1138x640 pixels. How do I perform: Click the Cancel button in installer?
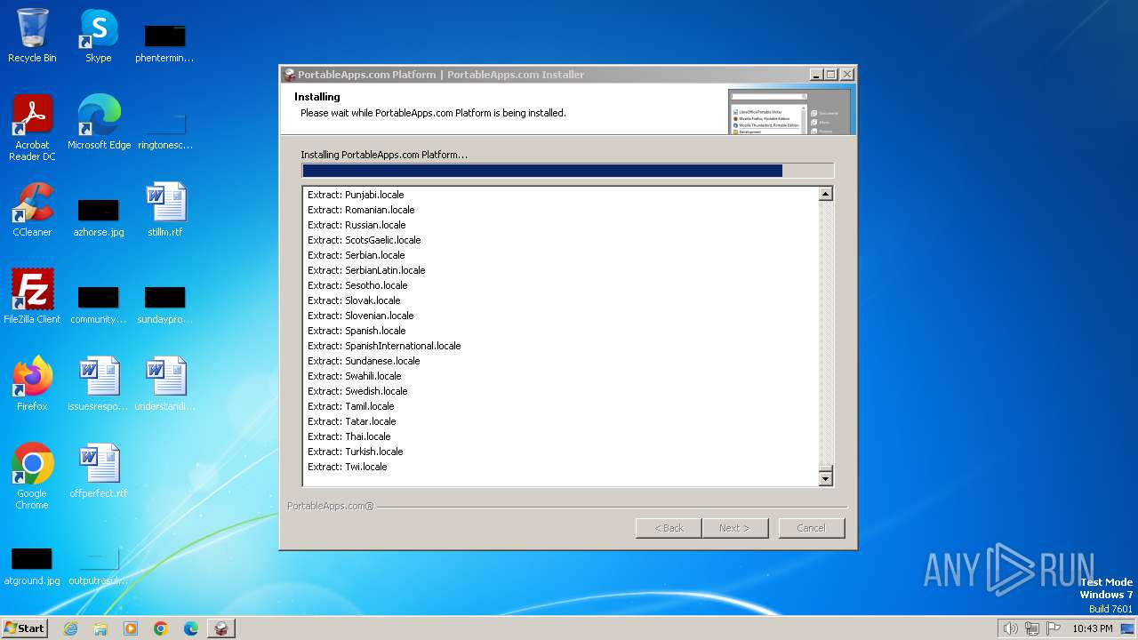pyautogui.click(x=812, y=528)
